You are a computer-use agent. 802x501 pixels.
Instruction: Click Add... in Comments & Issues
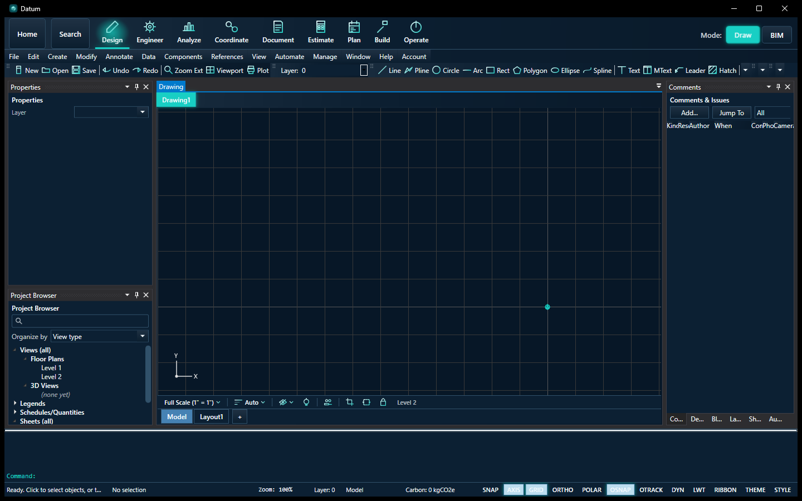pos(689,112)
